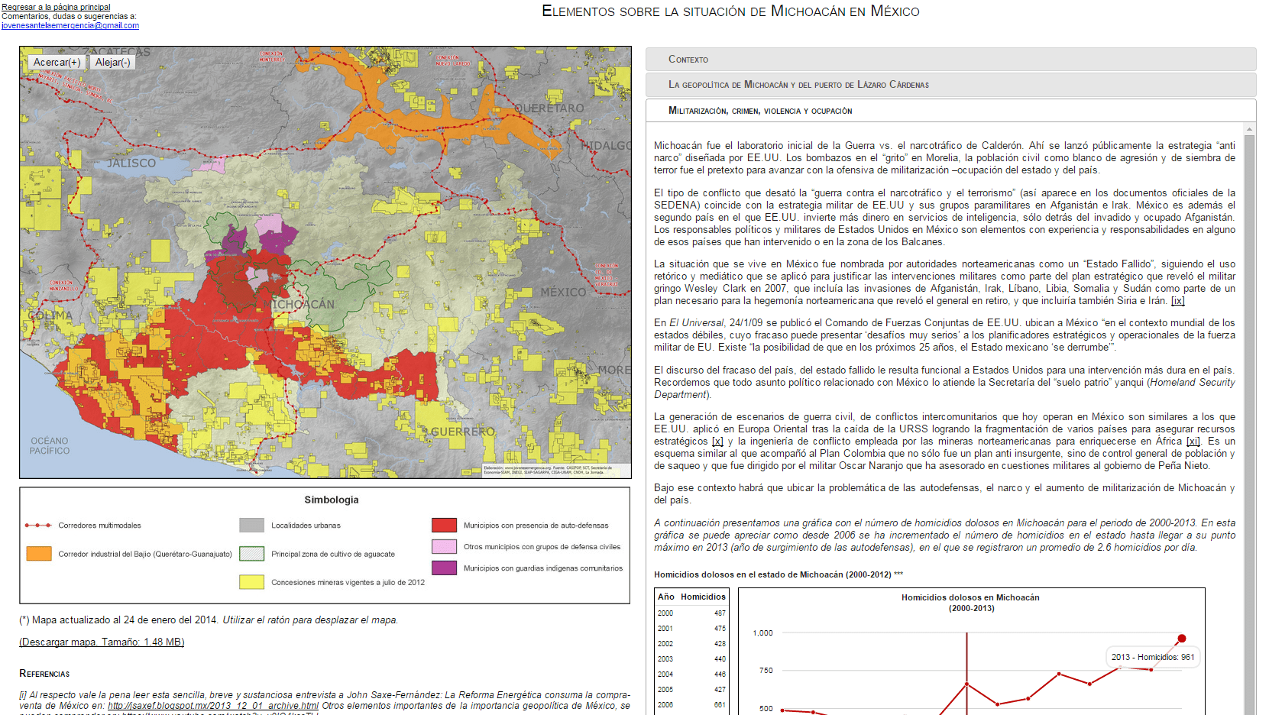Image resolution: width=1269 pixels, height=715 pixels.
Task: Click the Acercar(+) zoom-in map button
Action: coord(57,63)
